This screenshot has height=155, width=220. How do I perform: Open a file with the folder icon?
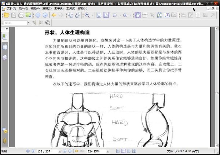(x=7, y=15)
